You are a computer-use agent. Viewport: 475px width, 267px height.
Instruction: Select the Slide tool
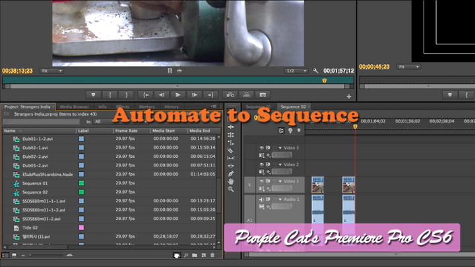(231, 166)
